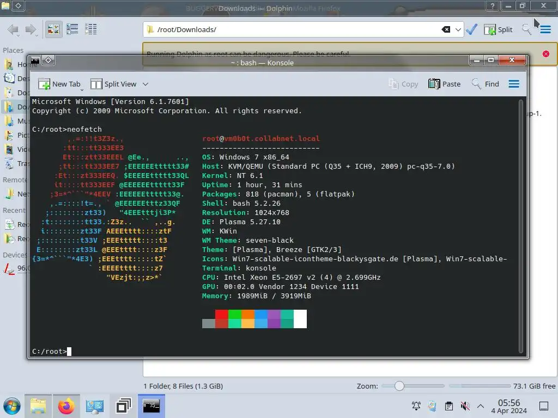This screenshot has width=558, height=418.
Task: Open the clipboard tray icon
Action: coord(449,406)
